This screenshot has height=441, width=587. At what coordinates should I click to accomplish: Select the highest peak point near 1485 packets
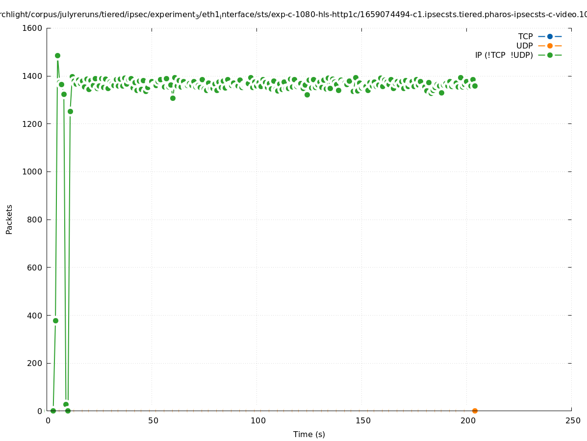click(x=57, y=56)
